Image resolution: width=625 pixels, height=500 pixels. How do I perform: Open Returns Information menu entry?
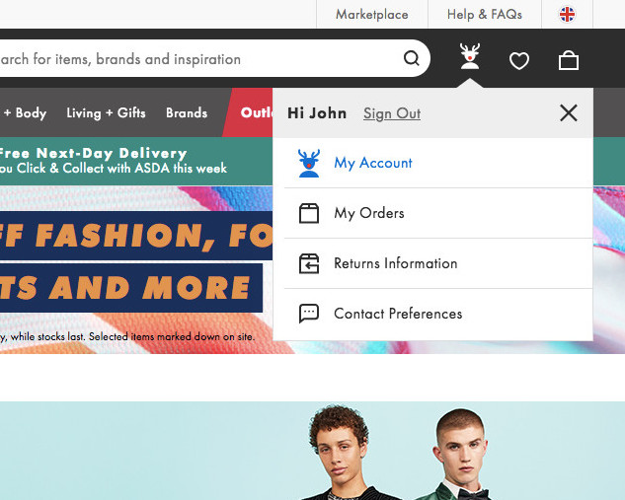coord(395,263)
